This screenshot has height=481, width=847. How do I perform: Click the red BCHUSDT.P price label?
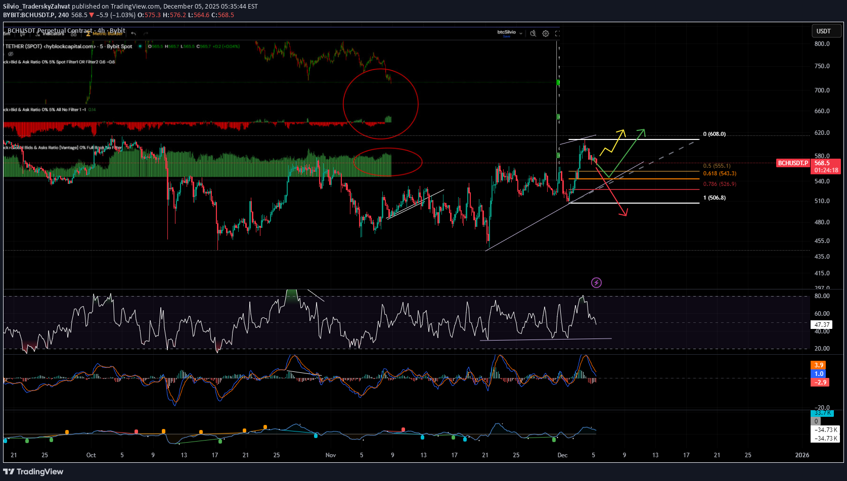792,163
